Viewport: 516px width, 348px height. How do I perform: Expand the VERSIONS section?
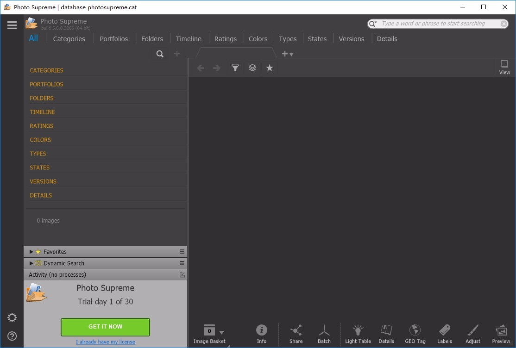pos(43,181)
